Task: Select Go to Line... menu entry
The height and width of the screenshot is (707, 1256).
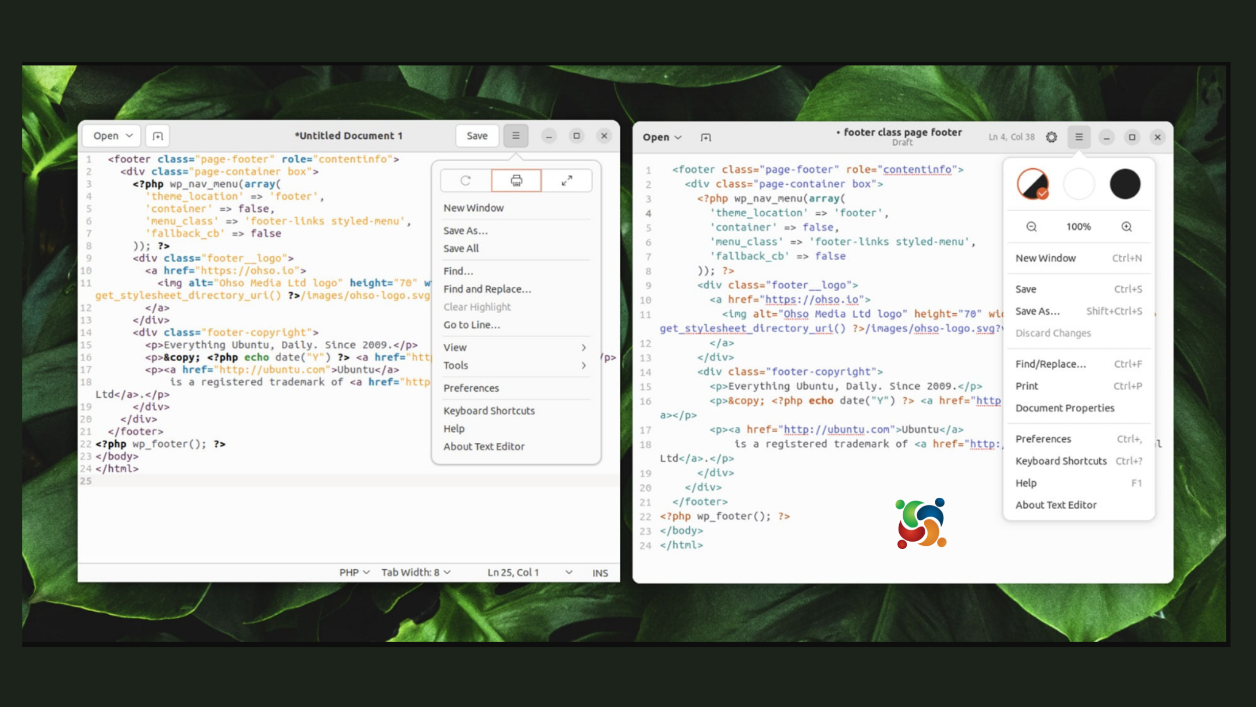Action: coord(516,325)
